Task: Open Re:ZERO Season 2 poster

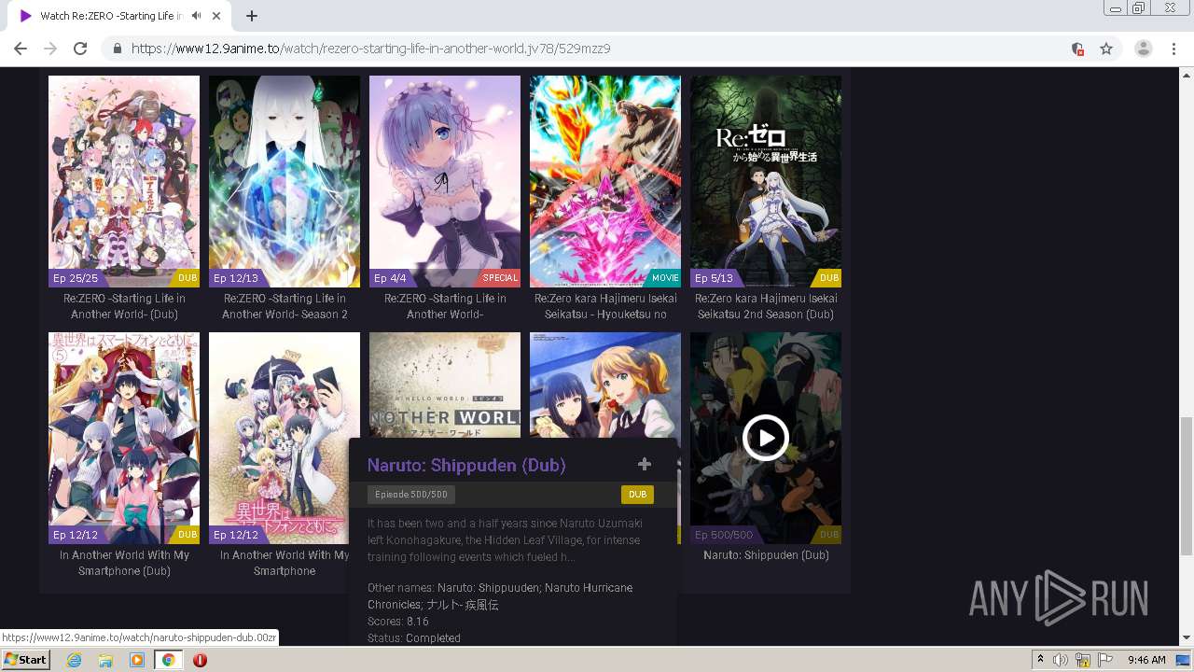Action: pos(285,181)
